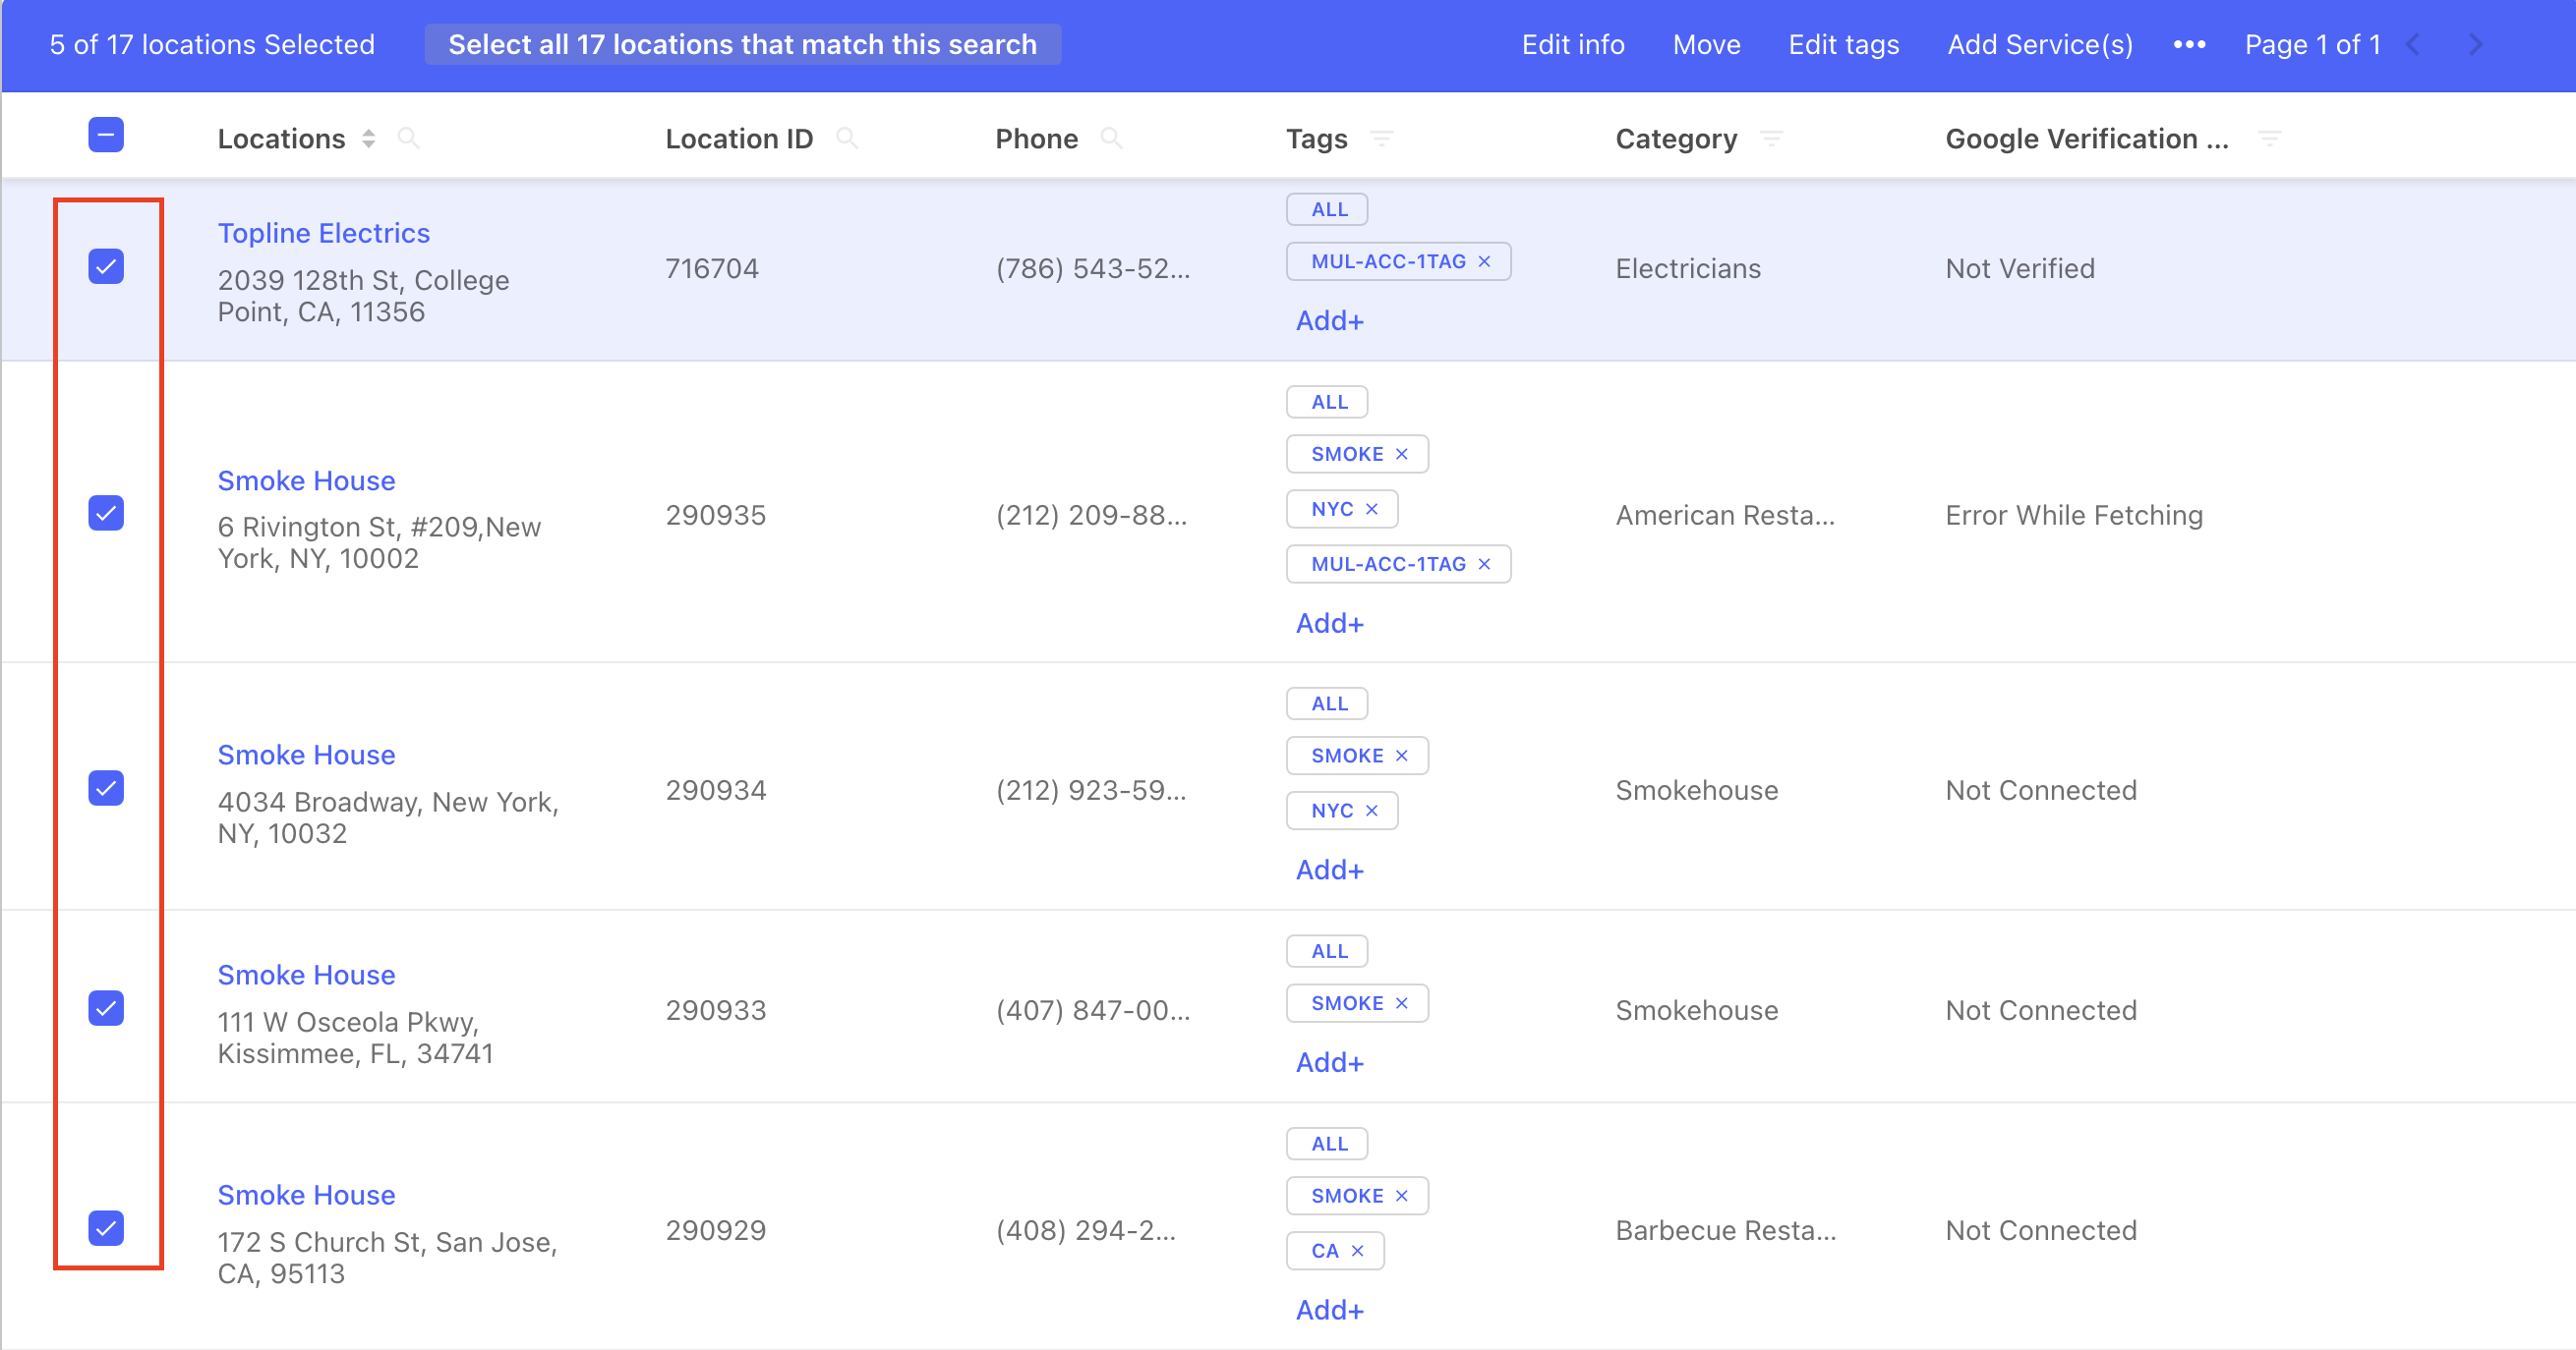The width and height of the screenshot is (2576, 1350).
Task: Open the three-dot more actions menu
Action: (x=2189, y=45)
